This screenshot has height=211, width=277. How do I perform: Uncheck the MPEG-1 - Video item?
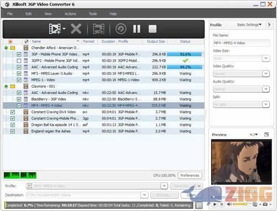tap(19, 80)
